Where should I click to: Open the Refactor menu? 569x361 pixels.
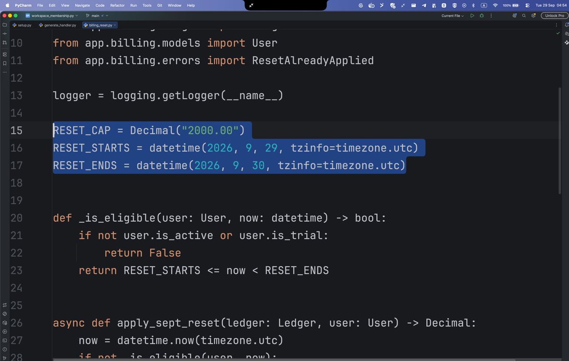click(x=117, y=5)
